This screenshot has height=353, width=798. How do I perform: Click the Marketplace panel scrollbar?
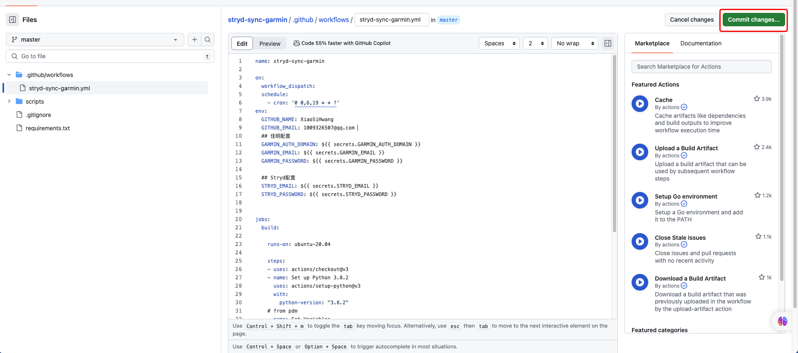pos(781,158)
